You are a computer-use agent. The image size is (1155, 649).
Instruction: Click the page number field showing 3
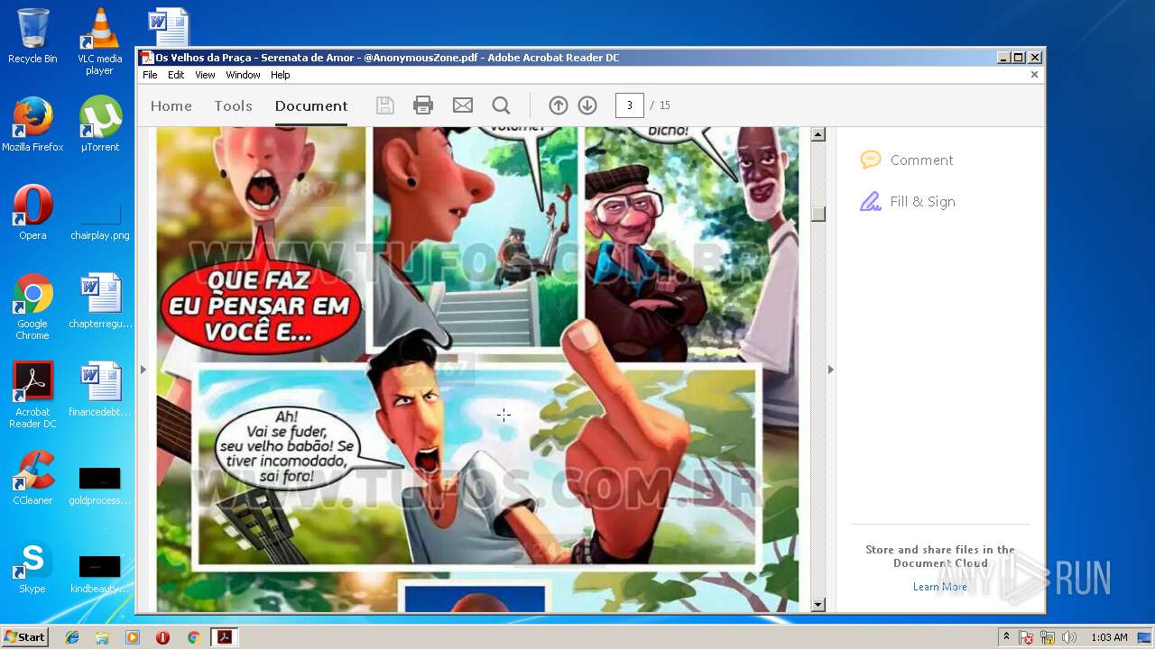click(629, 105)
